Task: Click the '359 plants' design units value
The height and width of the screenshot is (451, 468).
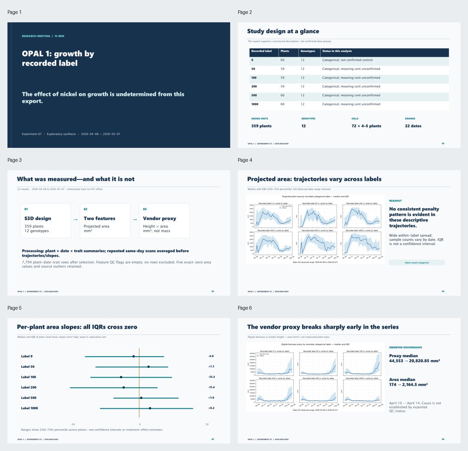Action: point(261,126)
